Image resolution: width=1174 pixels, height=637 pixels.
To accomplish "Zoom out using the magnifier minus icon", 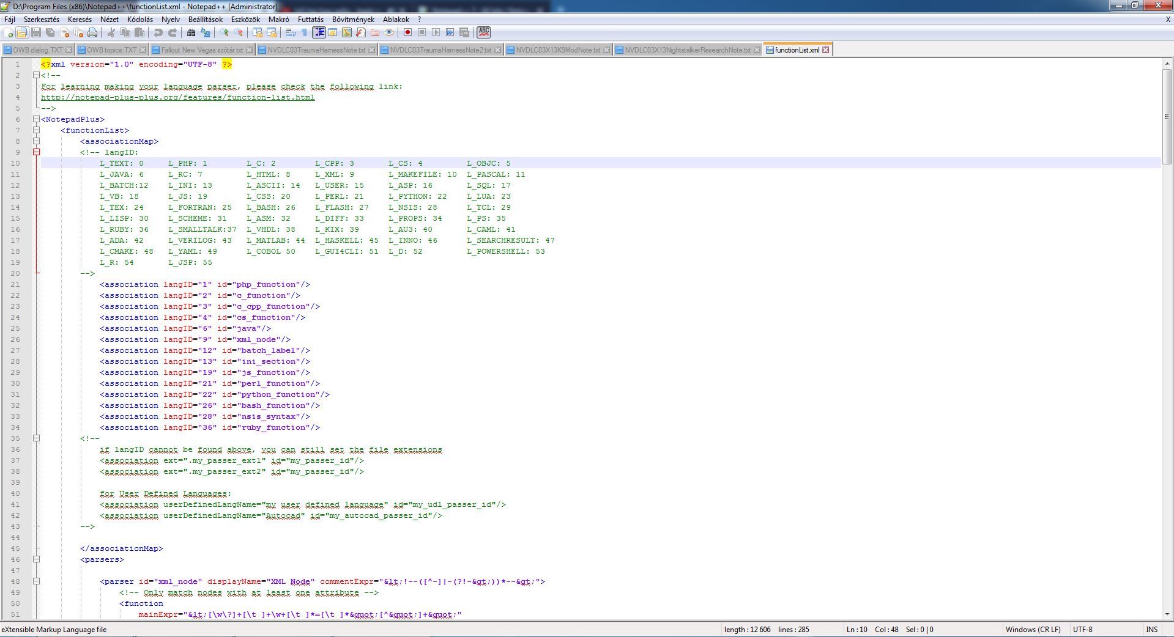I will pos(239,32).
